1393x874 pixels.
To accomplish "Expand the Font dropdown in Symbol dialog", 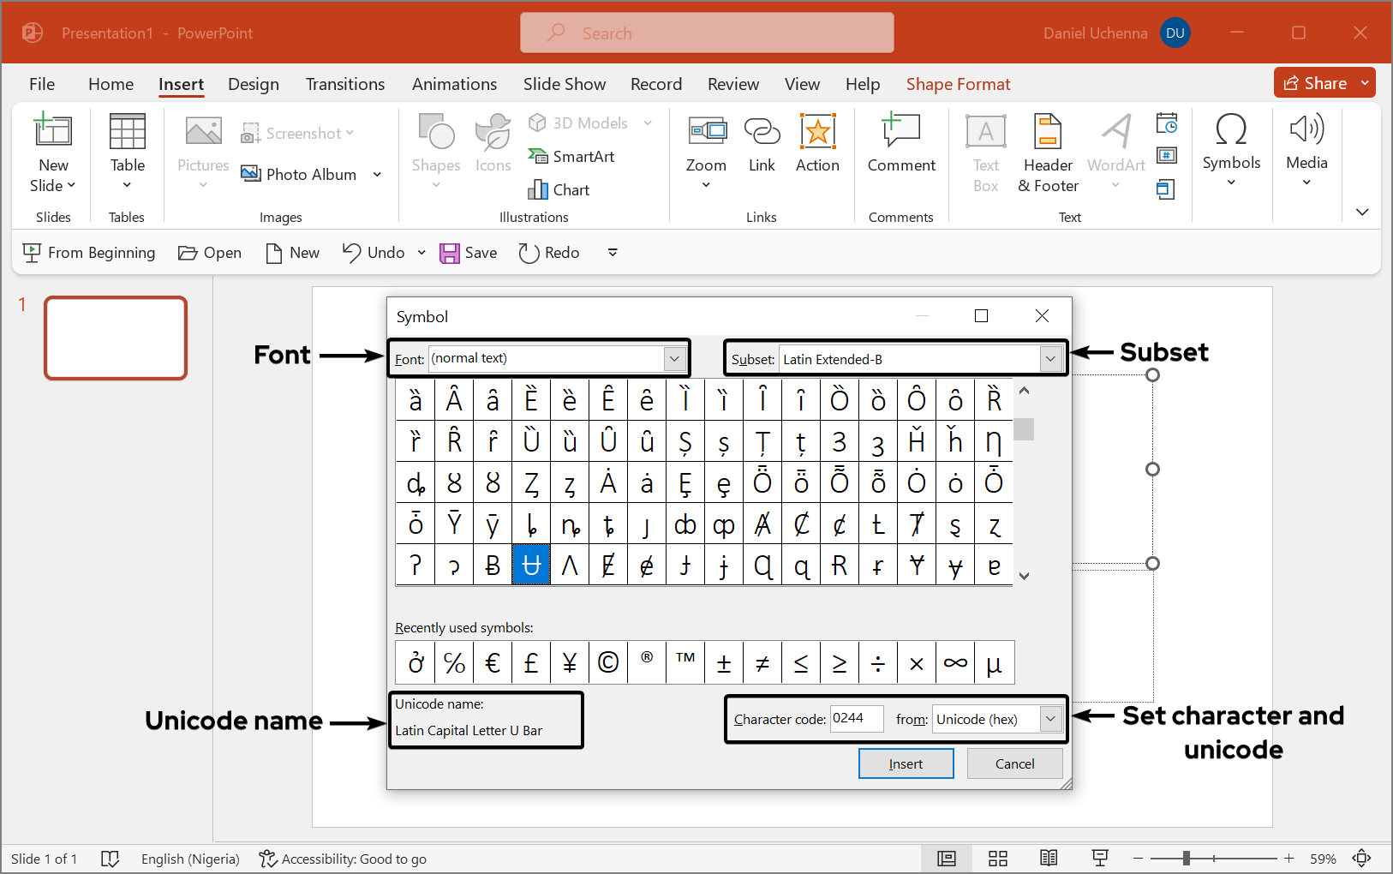I will [674, 359].
